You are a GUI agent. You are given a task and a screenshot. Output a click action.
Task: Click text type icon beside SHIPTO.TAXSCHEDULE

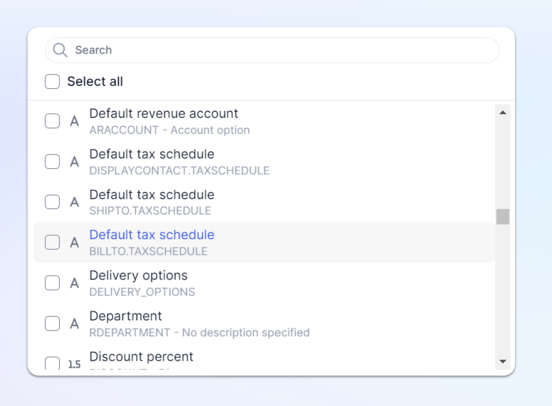tap(75, 202)
